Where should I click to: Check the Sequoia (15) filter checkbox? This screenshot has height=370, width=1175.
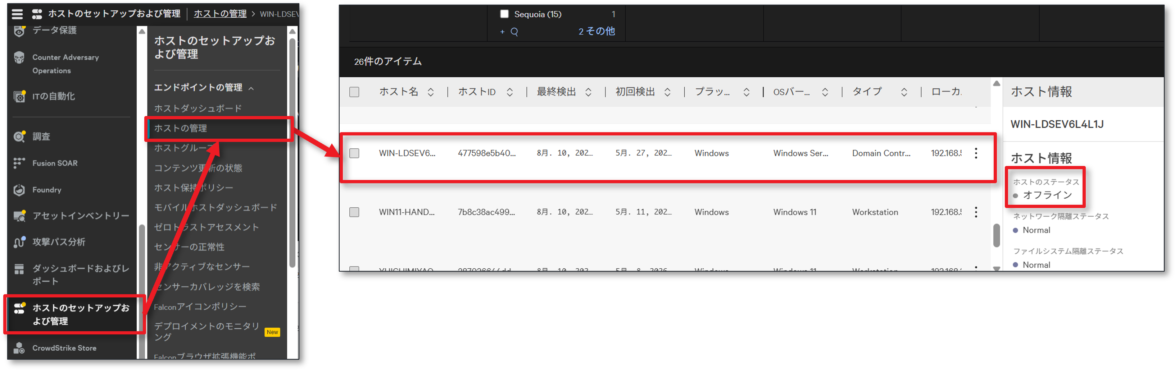click(x=504, y=14)
